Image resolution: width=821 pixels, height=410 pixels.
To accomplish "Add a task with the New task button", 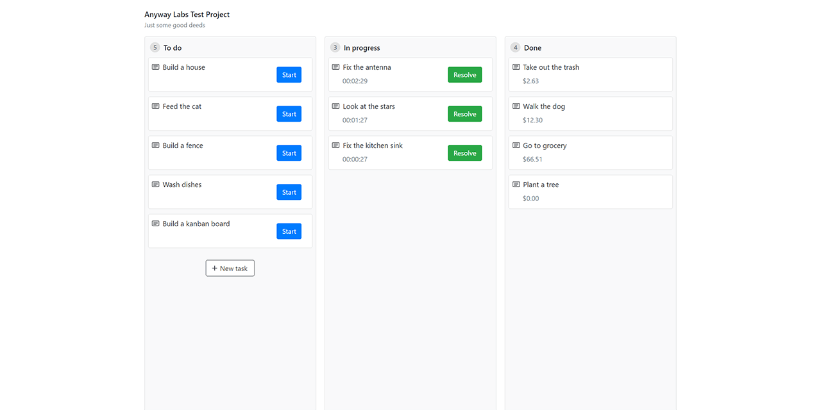I will tap(230, 268).
